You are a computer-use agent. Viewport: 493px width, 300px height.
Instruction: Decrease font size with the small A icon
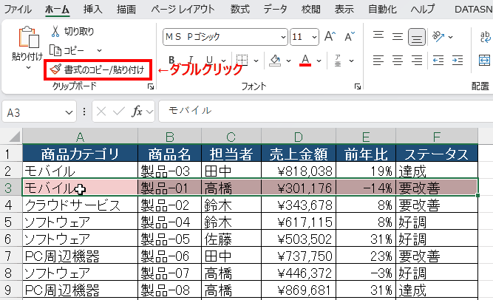point(350,36)
